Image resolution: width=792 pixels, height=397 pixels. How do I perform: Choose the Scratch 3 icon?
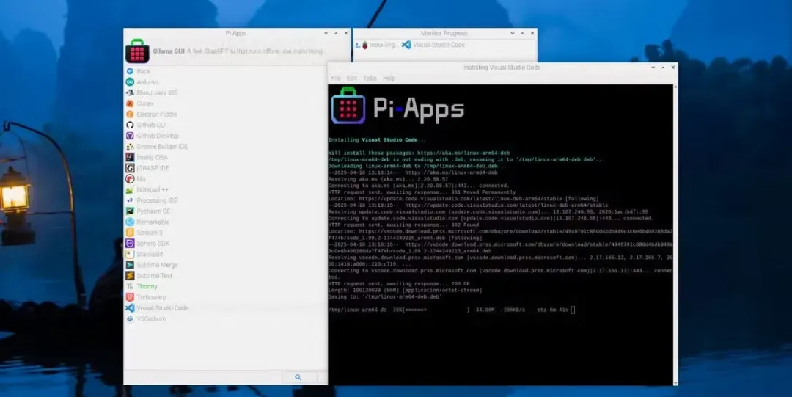coord(130,233)
